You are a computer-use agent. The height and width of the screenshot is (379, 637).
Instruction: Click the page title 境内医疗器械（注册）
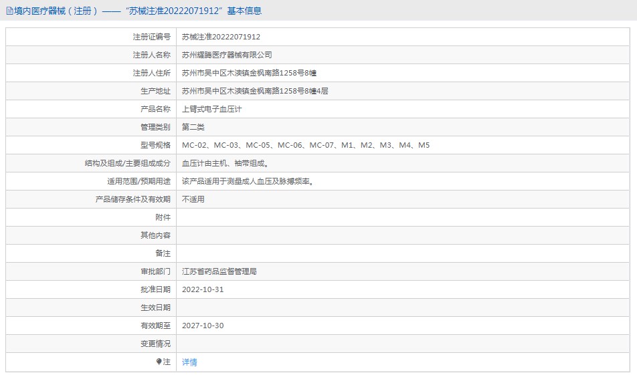point(56,11)
